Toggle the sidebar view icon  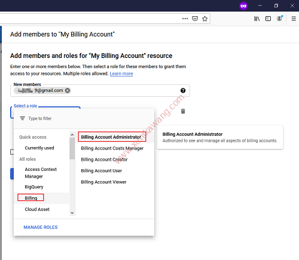pos(268,19)
